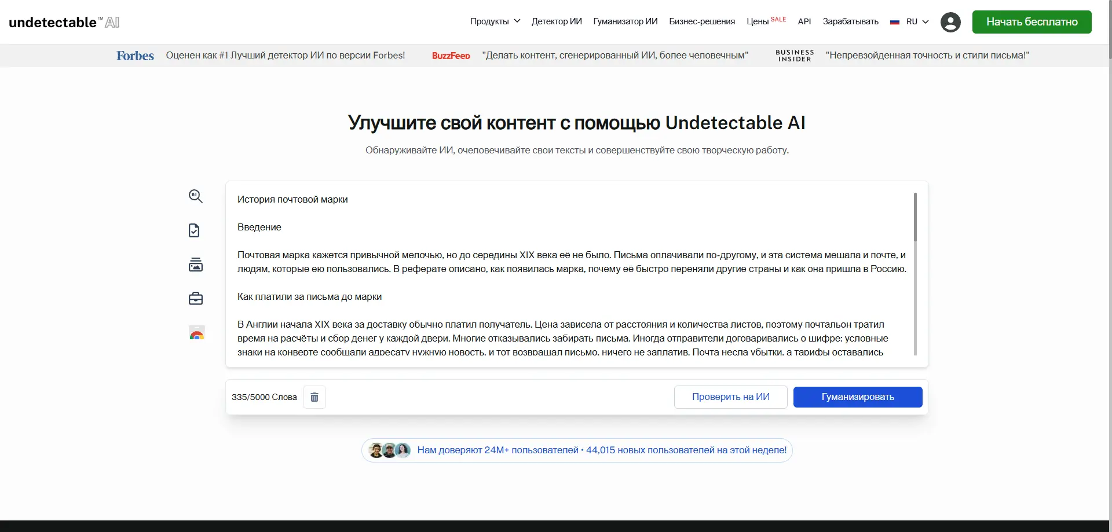Image resolution: width=1112 pixels, height=532 pixels.
Task: Open the AI detector magnifier icon in sidebar
Action: point(196,196)
